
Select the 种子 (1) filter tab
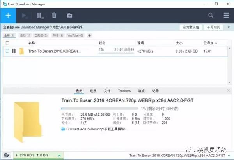(x=58, y=35)
